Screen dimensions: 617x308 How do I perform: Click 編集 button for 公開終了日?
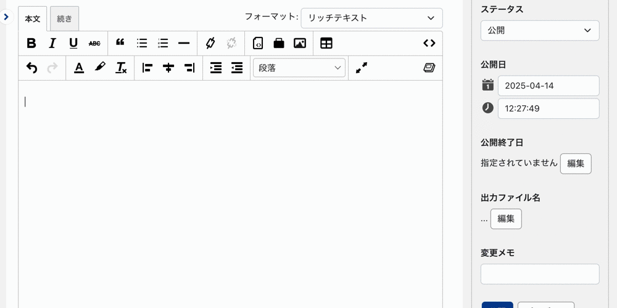575,163
